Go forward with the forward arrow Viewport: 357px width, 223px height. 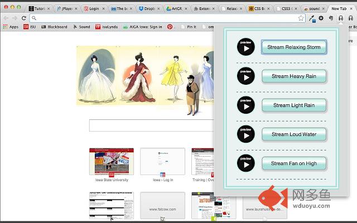(15, 18)
